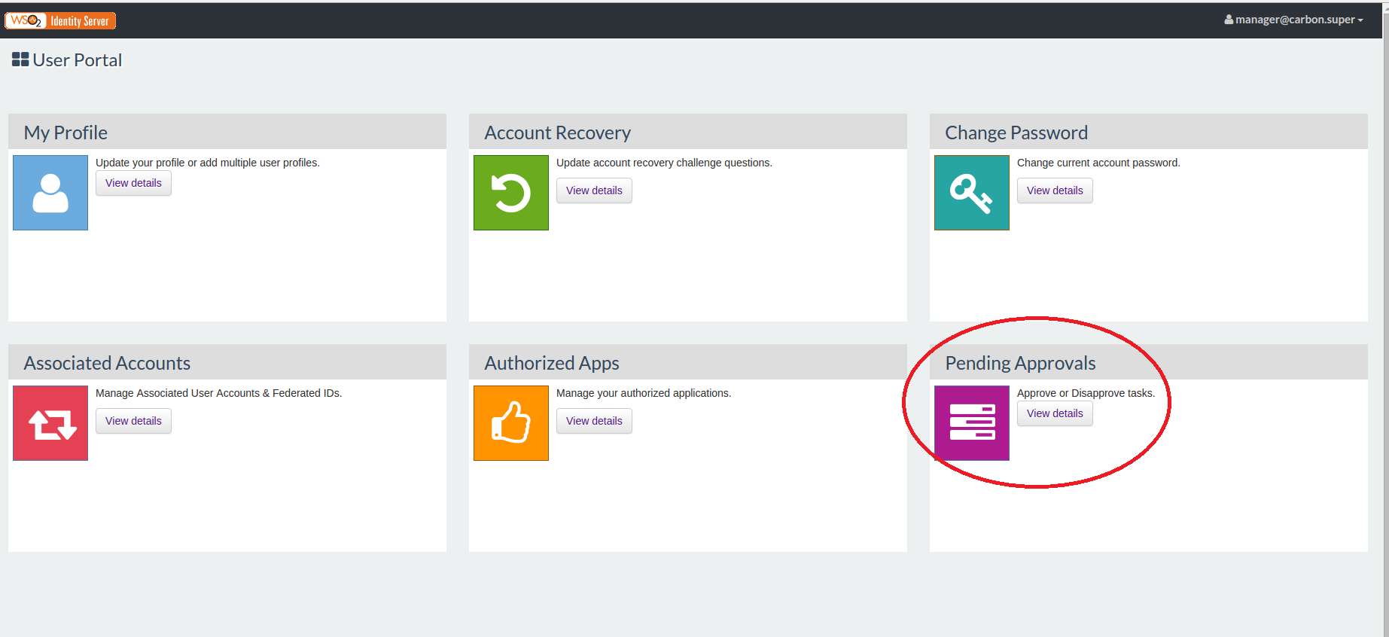Click the WSO2 Identity Server logo

click(60, 20)
